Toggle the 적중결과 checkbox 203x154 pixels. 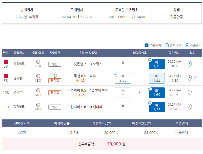tap(187, 46)
